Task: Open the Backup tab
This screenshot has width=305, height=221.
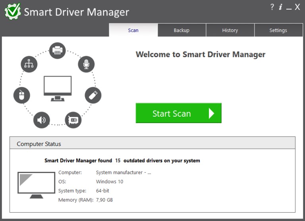Action: (x=181, y=30)
